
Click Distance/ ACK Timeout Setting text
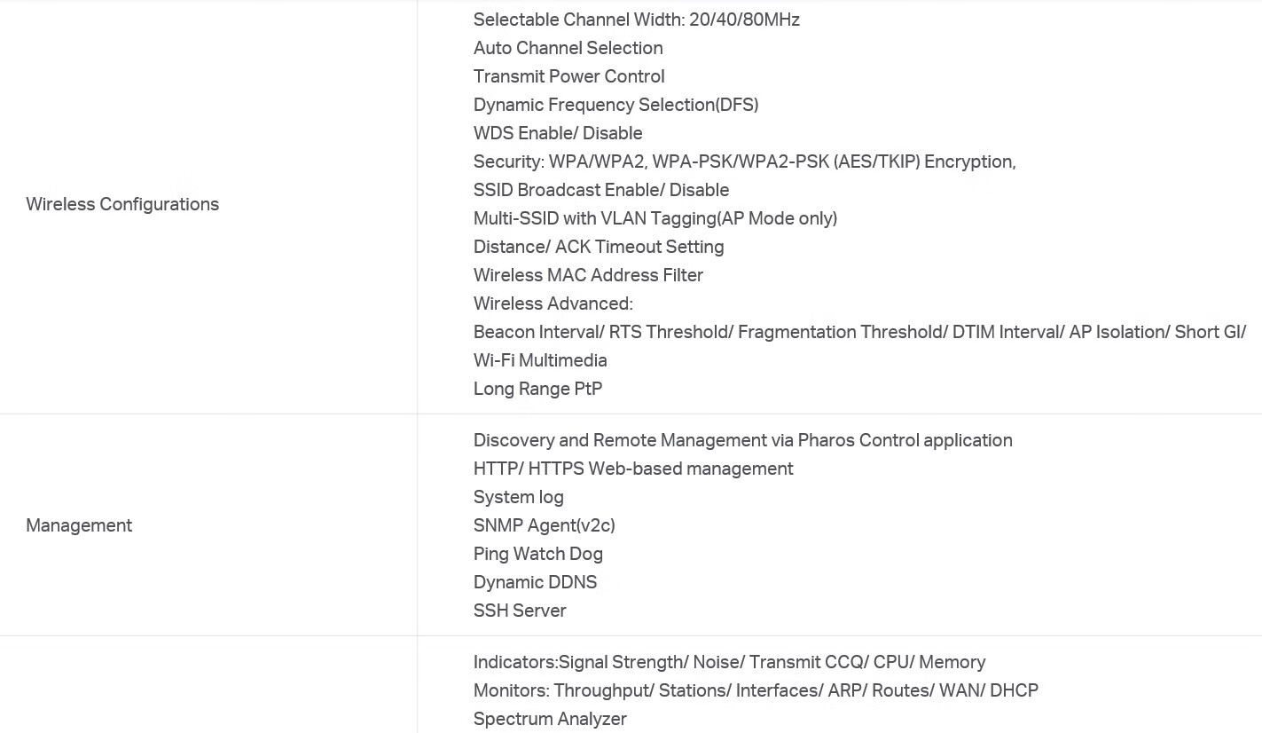(599, 247)
